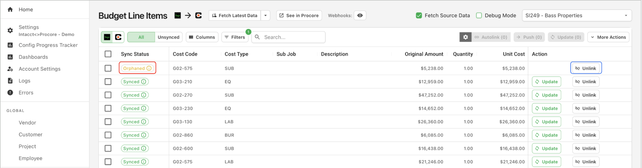Click the Home icon in sidebar
The image size is (642, 168).
[10, 9]
